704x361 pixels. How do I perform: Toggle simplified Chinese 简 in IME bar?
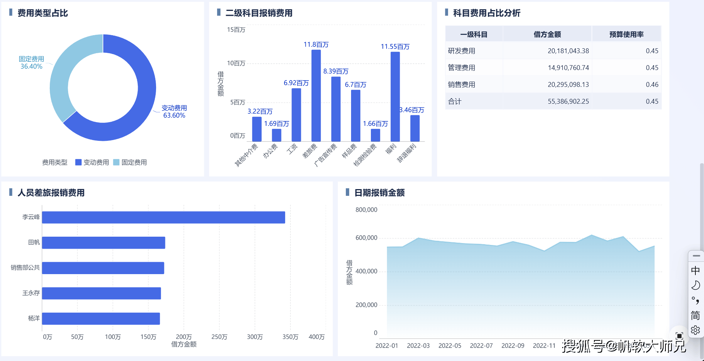695,315
